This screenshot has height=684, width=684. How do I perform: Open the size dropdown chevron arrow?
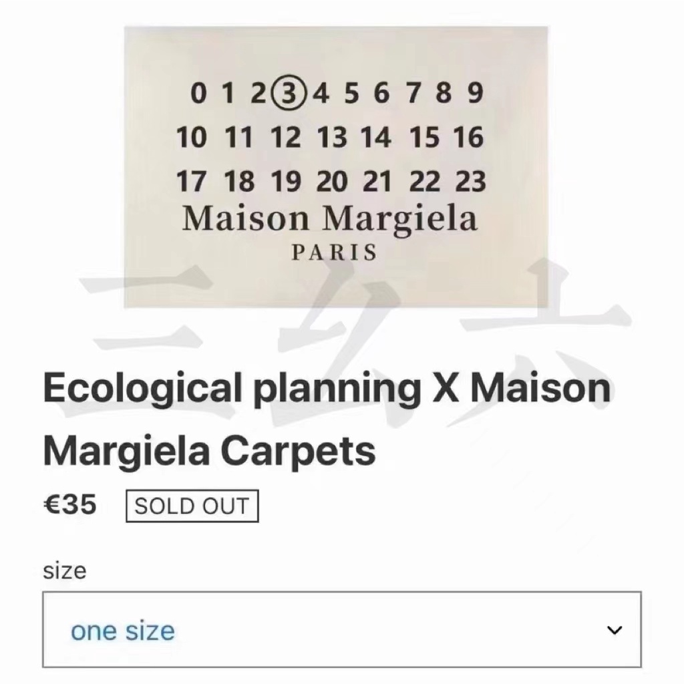point(615,630)
